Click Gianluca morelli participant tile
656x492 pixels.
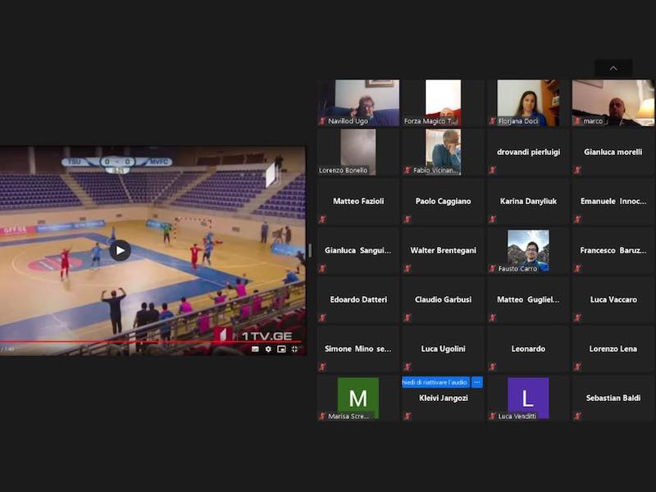tap(613, 152)
